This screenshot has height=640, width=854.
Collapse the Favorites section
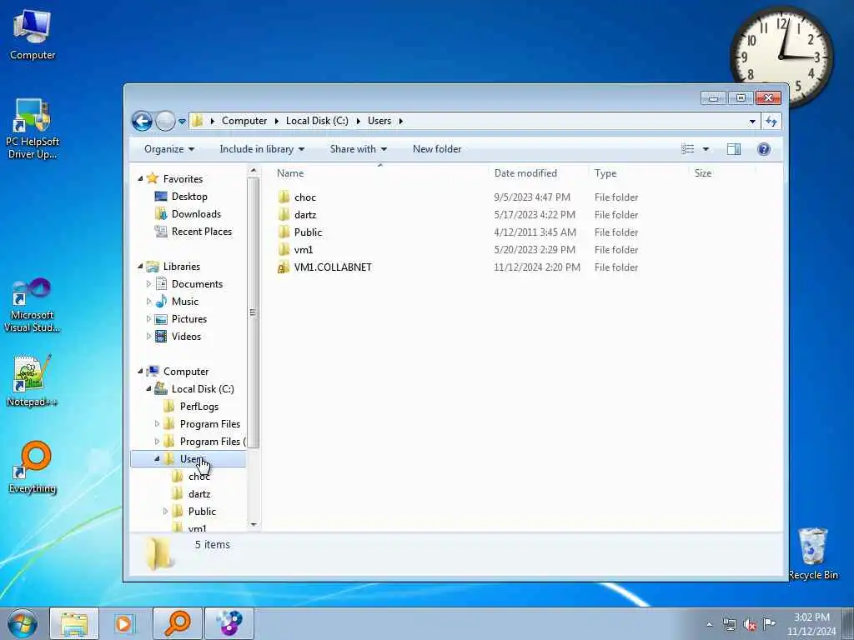140,178
